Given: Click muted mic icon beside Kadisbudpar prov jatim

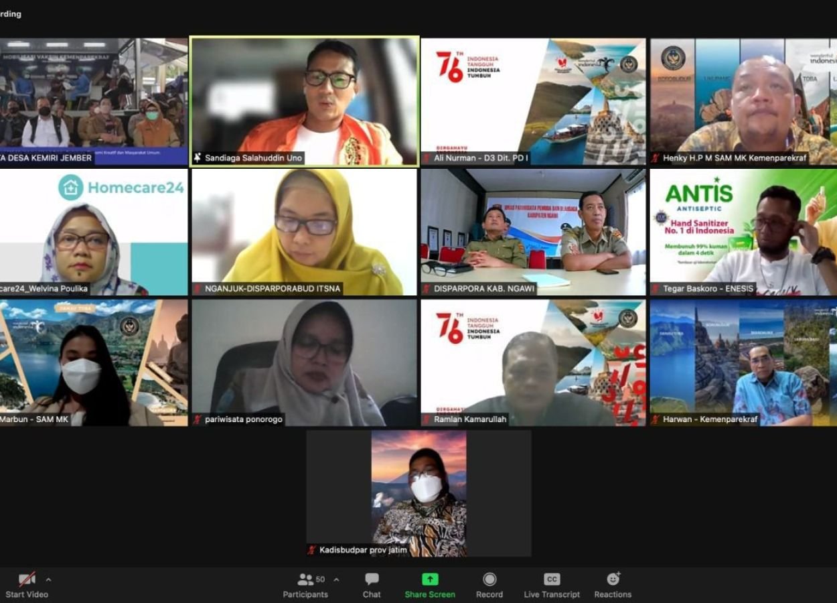Looking at the screenshot, I should tap(311, 550).
